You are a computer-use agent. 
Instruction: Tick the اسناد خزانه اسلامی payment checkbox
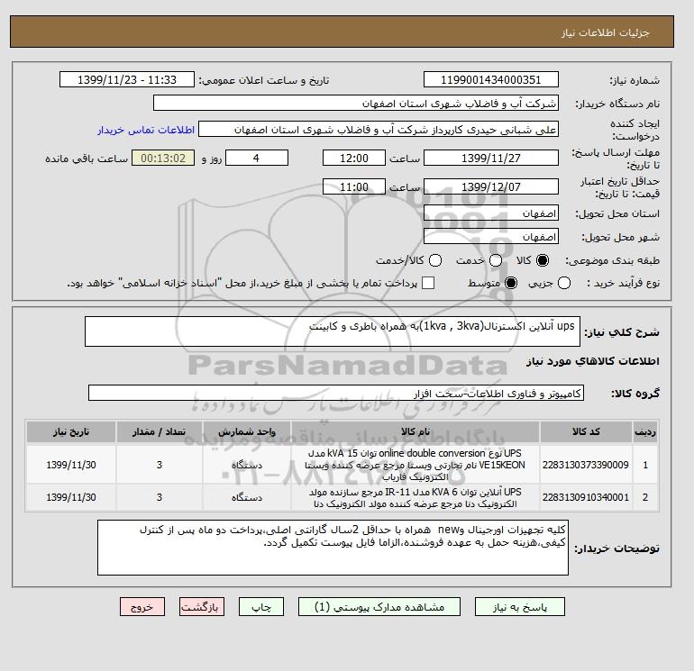point(428,283)
